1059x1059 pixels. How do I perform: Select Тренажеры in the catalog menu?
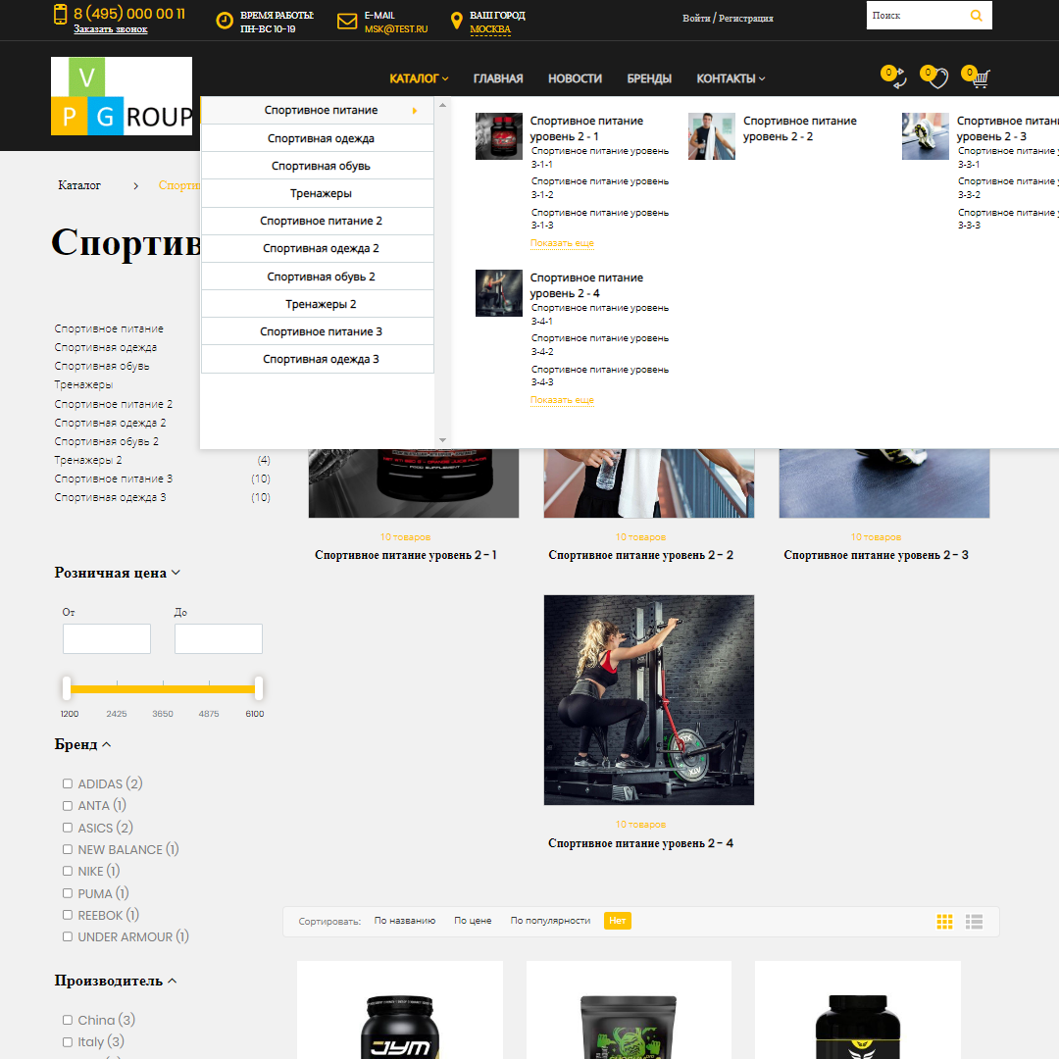click(321, 193)
